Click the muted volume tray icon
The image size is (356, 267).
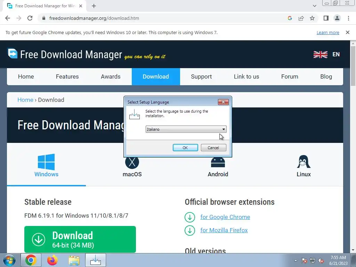pos(321,260)
